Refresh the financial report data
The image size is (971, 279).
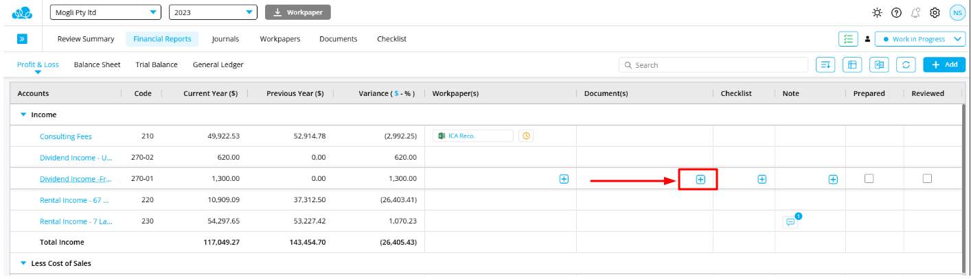point(906,64)
